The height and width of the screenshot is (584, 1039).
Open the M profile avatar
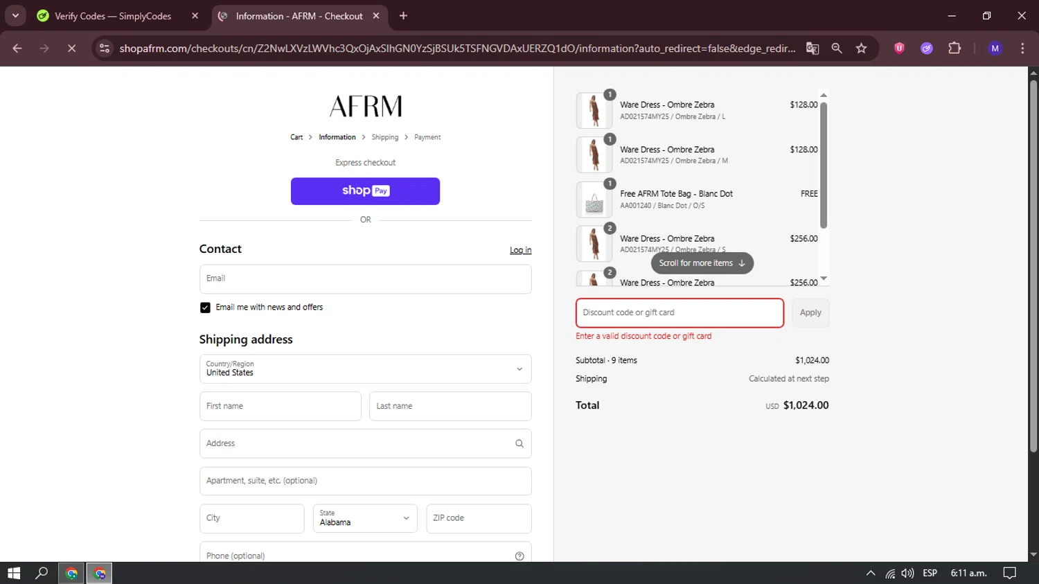[x=995, y=48]
